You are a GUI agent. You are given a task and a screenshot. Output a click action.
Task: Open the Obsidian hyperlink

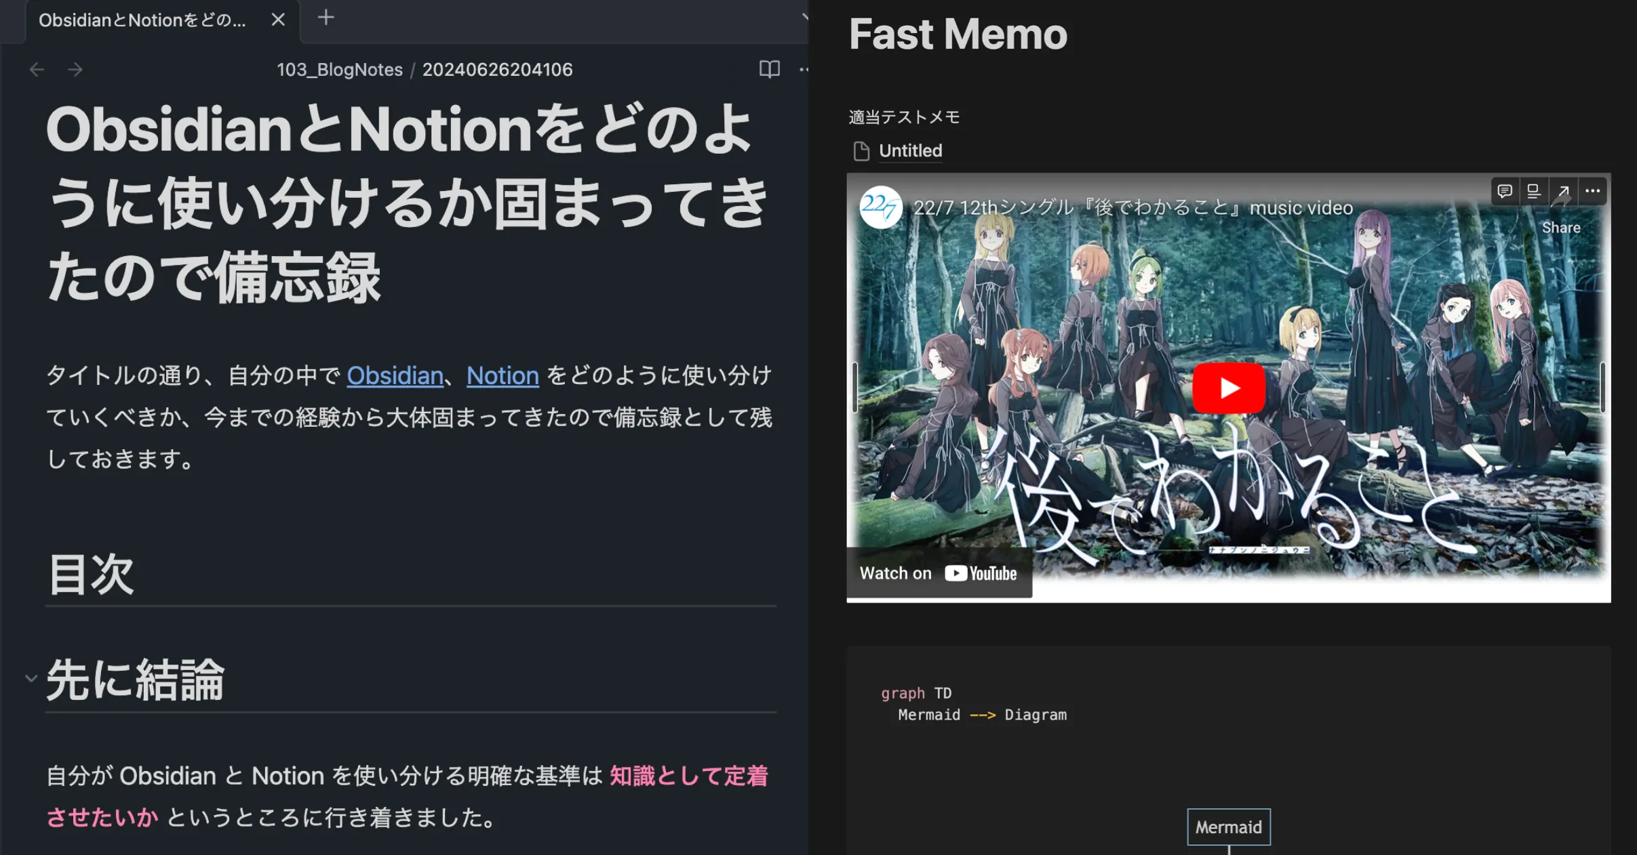tap(395, 376)
